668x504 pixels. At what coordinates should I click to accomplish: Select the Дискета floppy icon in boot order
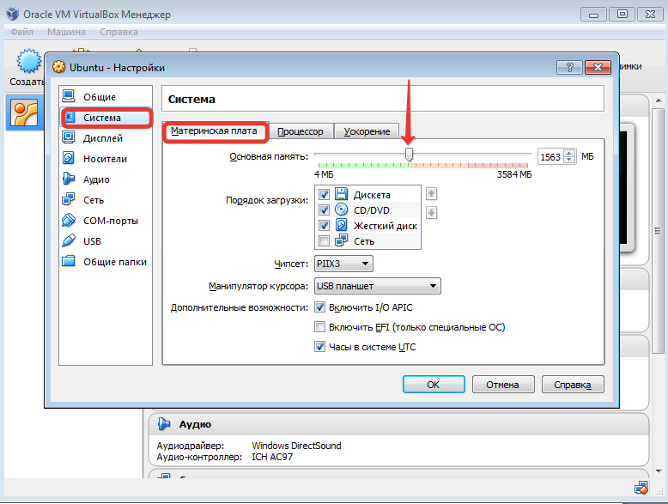pyautogui.click(x=341, y=194)
